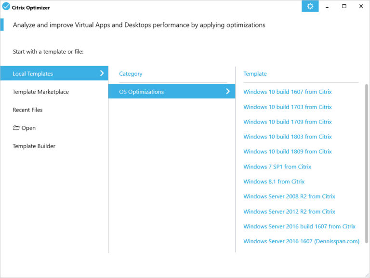Viewport: 370px width, 278px height.
Task: Expand the Local Templates chevron arrow
Action: point(102,73)
